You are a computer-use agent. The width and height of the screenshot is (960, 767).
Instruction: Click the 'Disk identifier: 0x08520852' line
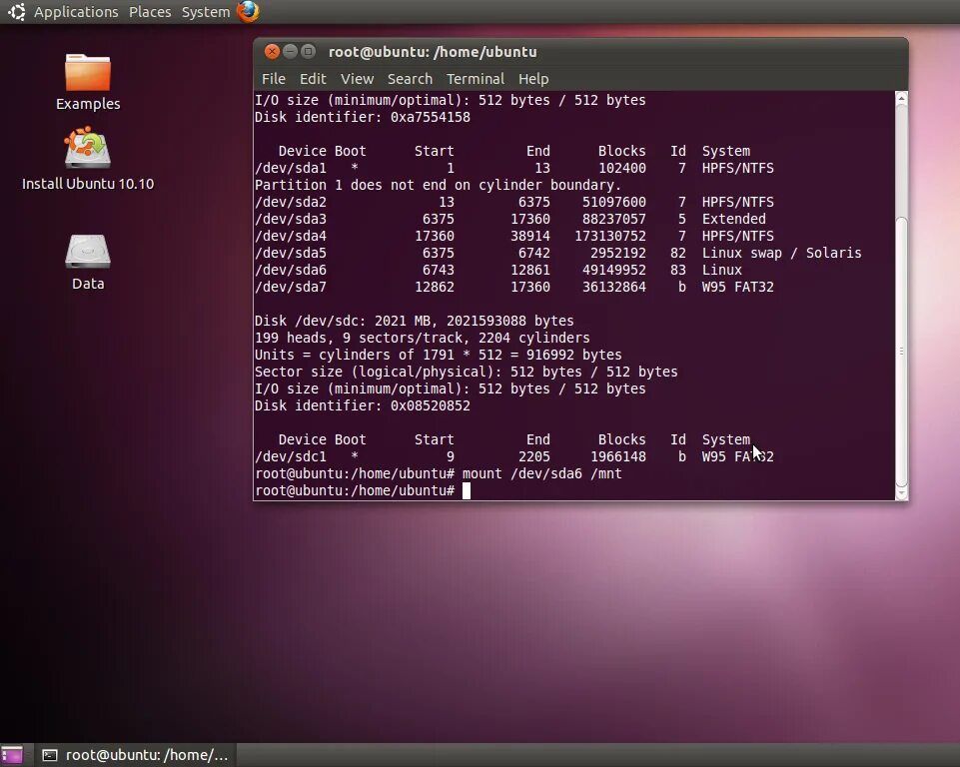click(x=363, y=405)
